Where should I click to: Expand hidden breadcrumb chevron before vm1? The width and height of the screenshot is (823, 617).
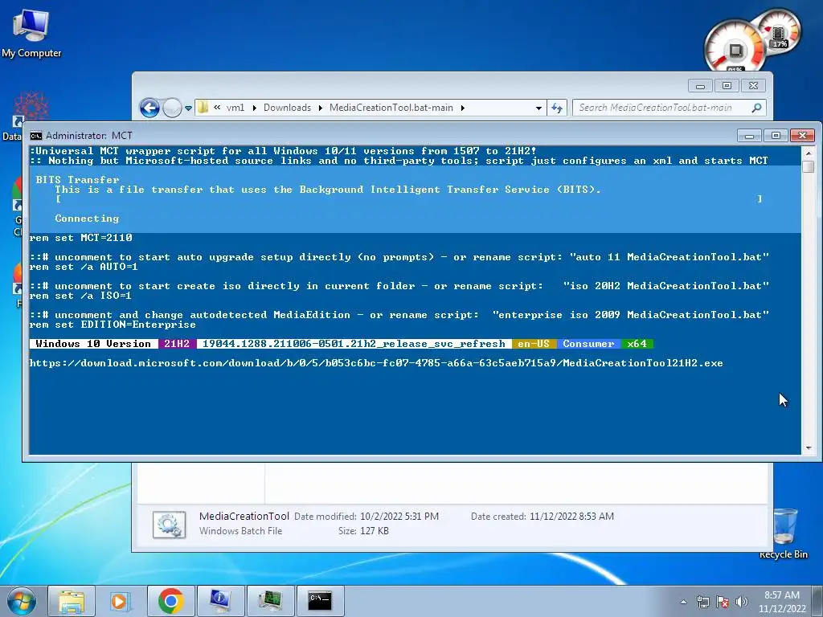tap(217, 108)
